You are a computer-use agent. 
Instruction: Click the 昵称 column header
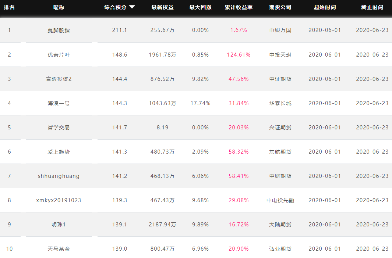click(59, 7)
